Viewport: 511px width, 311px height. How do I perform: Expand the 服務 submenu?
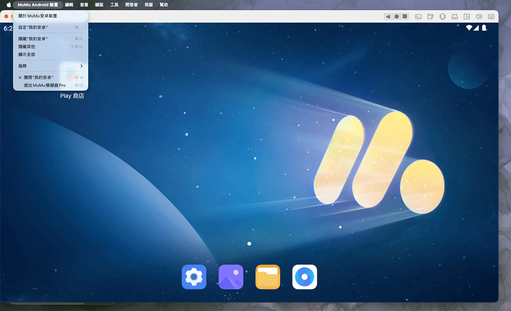pyautogui.click(x=51, y=66)
